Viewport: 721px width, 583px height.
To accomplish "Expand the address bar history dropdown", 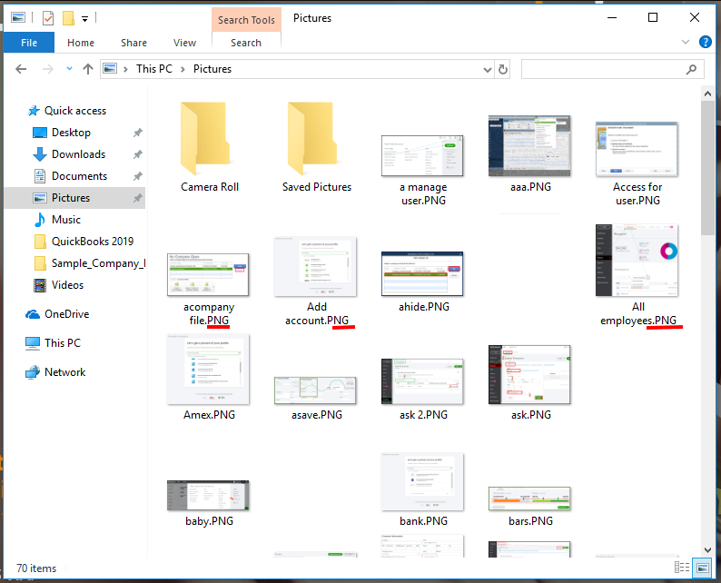I will (x=488, y=69).
